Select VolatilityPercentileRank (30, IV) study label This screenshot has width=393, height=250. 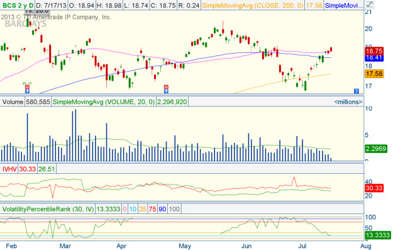[x=48, y=209]
